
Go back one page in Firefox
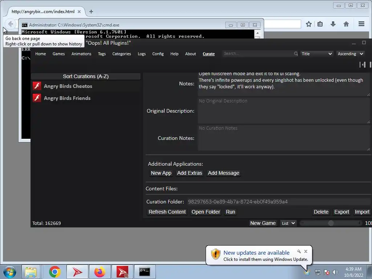click(11, 24)
